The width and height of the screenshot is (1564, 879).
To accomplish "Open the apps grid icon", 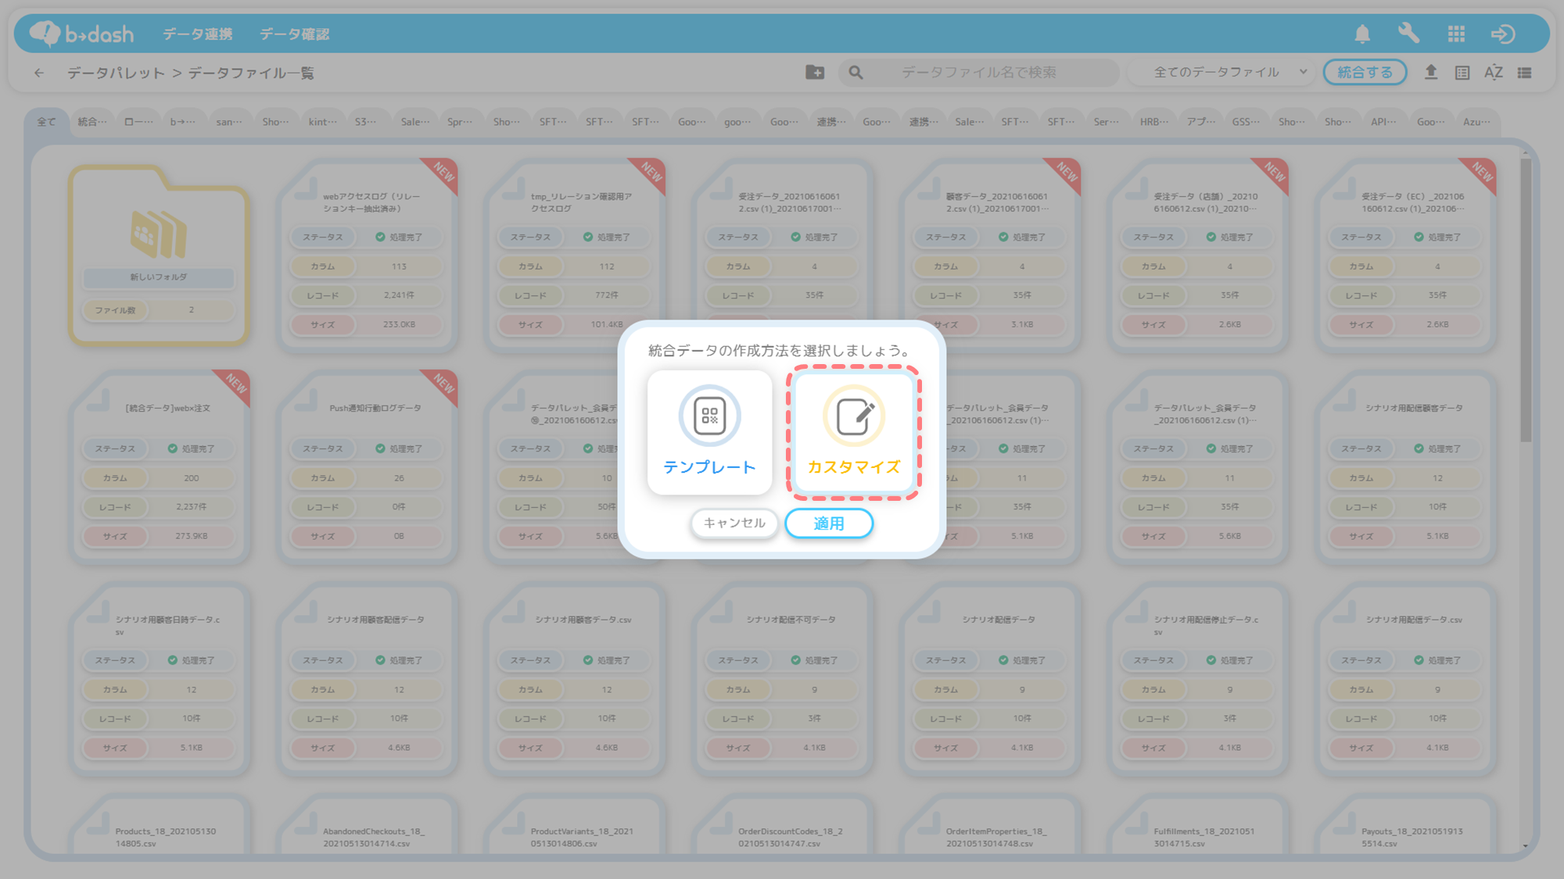I will [1456, 34].
